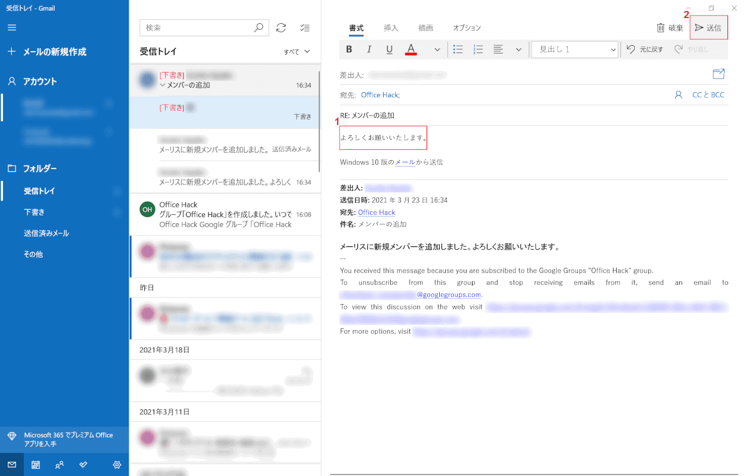
Task: Open Office Hack email at 16:08
Action: point(225,214)
